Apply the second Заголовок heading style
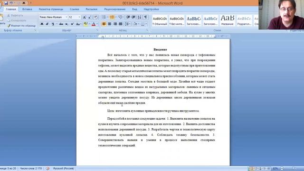 pos(210,21)
